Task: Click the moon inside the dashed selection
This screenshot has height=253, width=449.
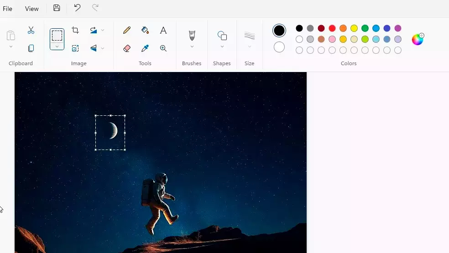Action: (114, 130)
